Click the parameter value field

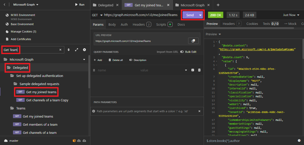click(161, 70)
